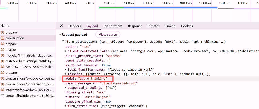
Task: Open the Timing tab
Action: point(170,26)
